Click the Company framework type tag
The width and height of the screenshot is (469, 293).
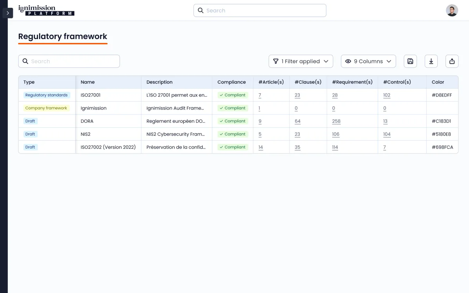46,108
